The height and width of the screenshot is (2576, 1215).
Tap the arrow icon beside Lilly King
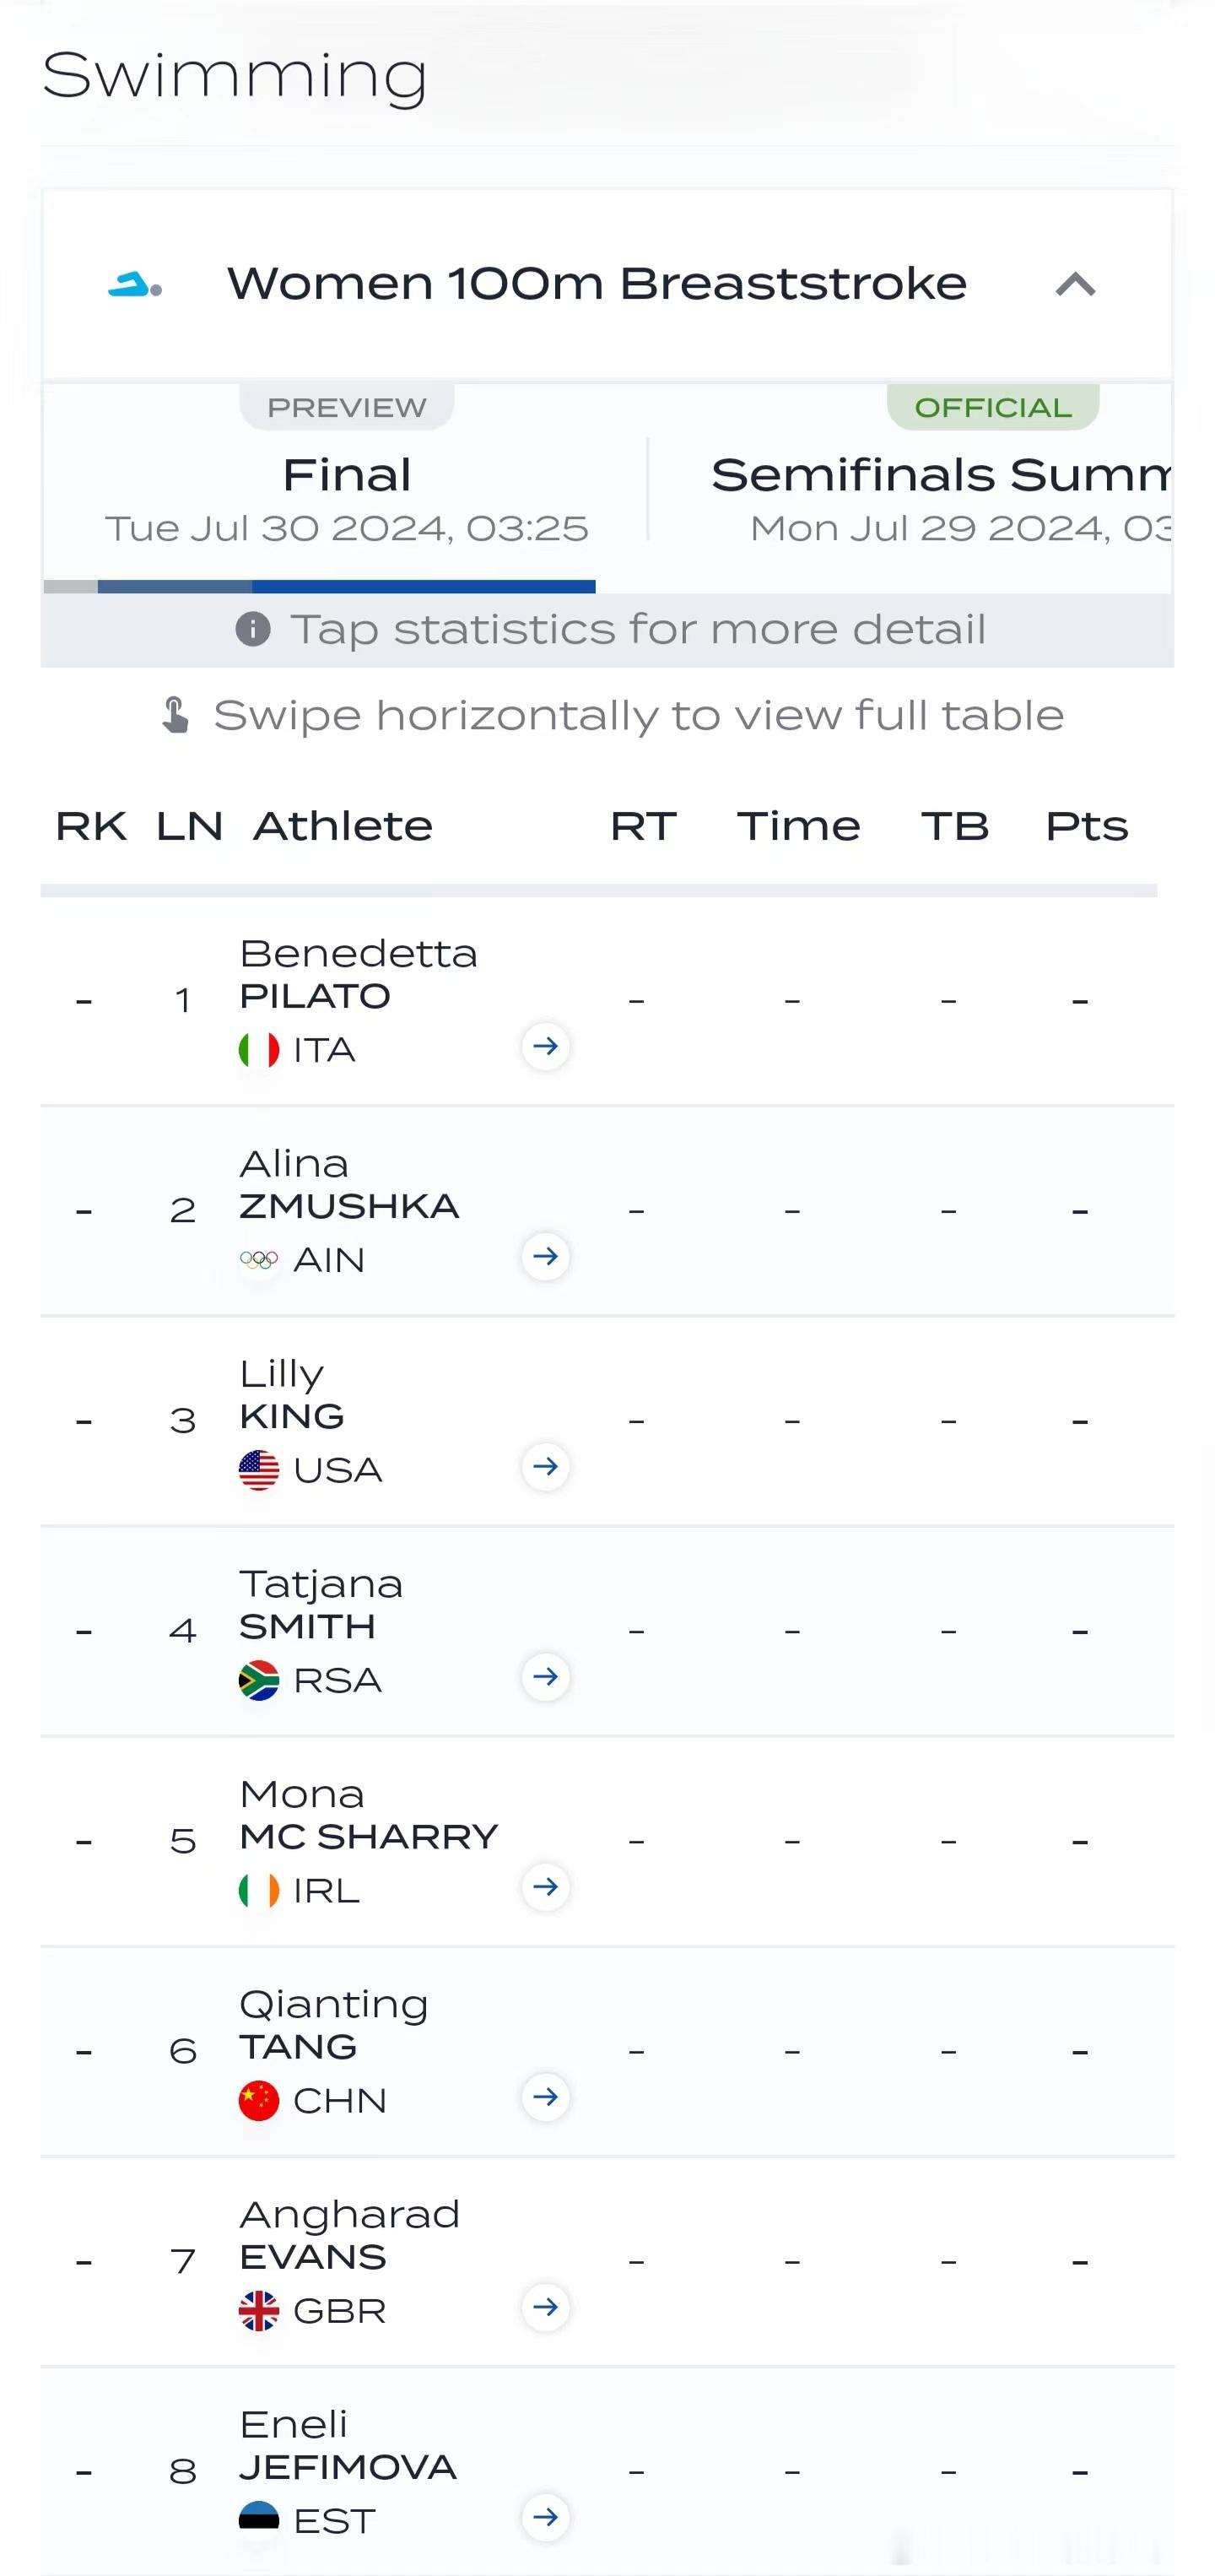click(x=545, y=1466)
